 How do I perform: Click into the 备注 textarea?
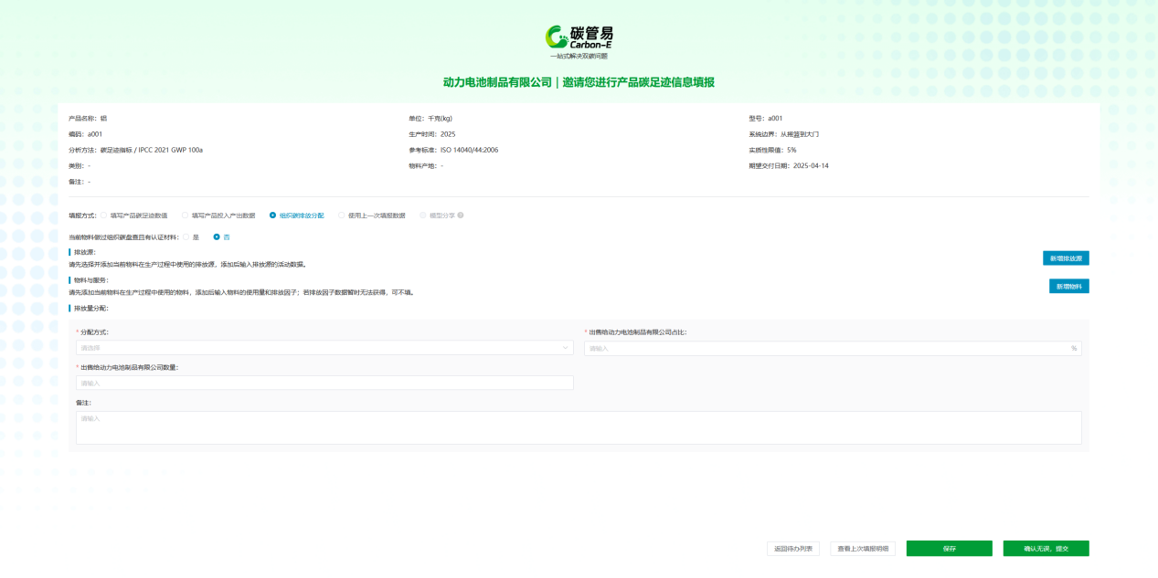click(x=579, y=427)
